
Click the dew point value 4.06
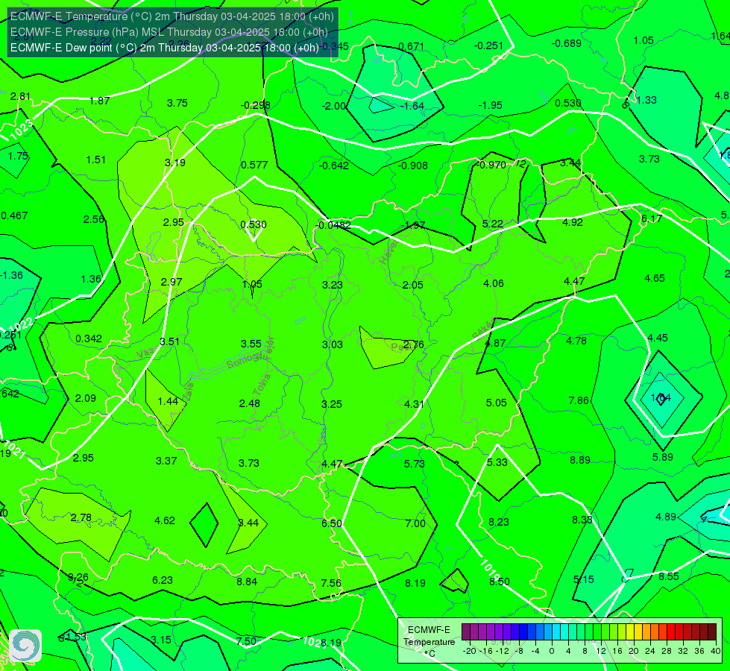tap(494, 283)
